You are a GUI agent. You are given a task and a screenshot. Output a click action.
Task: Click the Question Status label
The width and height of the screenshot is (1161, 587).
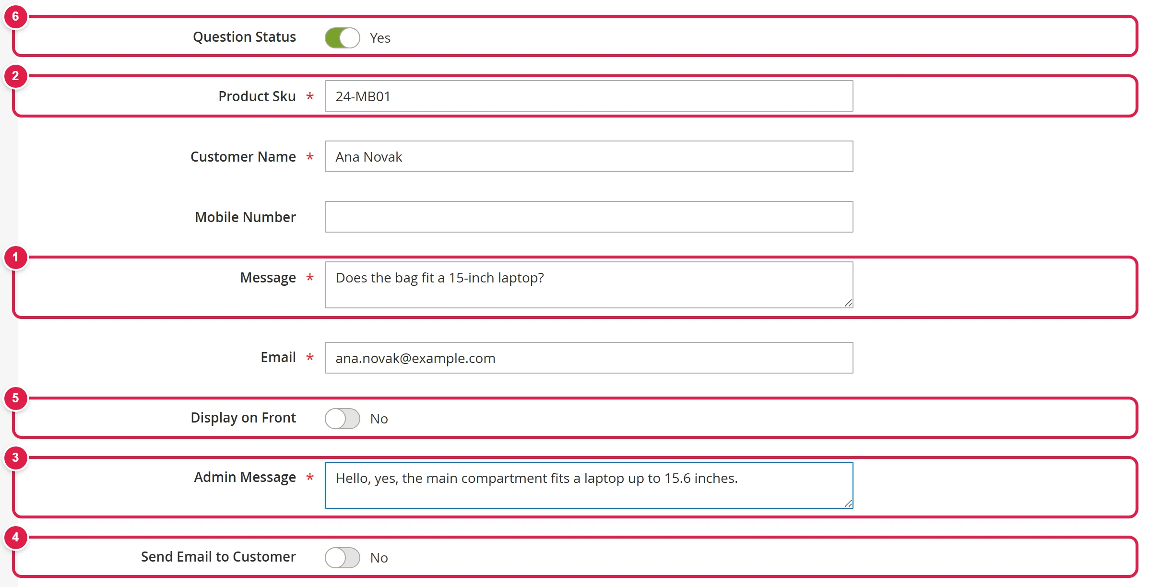click(x=244, y=37)
